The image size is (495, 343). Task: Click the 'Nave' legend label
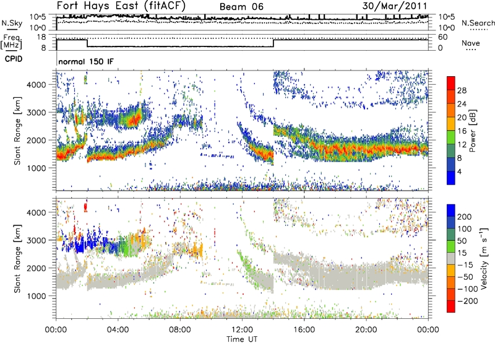[x=470, y=43]
